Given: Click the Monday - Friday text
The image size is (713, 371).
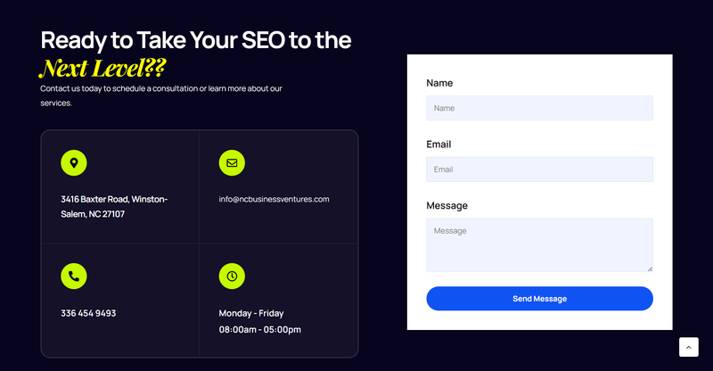Looking at the screenshot, I should 251,313.
